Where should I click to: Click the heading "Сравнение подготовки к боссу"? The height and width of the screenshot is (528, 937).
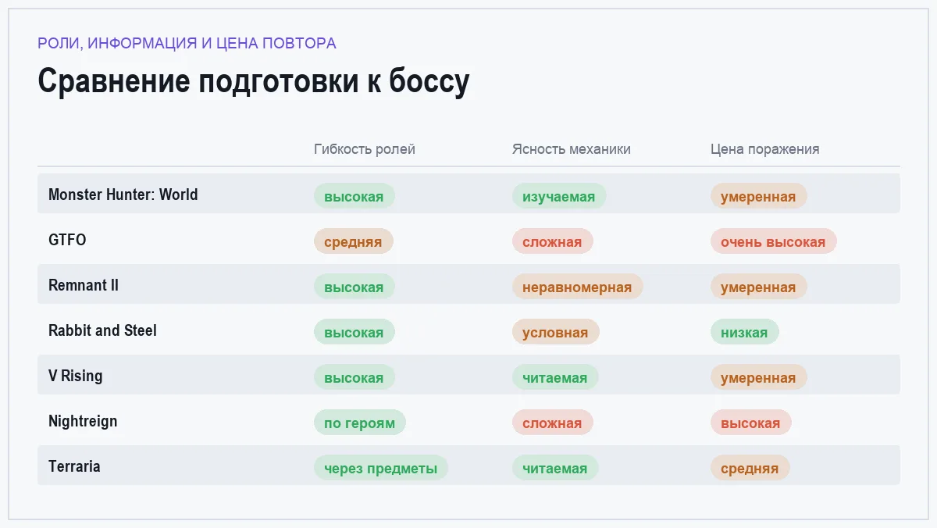[x=254, y=81]
